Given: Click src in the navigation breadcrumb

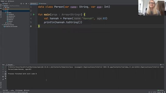Looking at the screenshot, I should click(x=6, y=1).
